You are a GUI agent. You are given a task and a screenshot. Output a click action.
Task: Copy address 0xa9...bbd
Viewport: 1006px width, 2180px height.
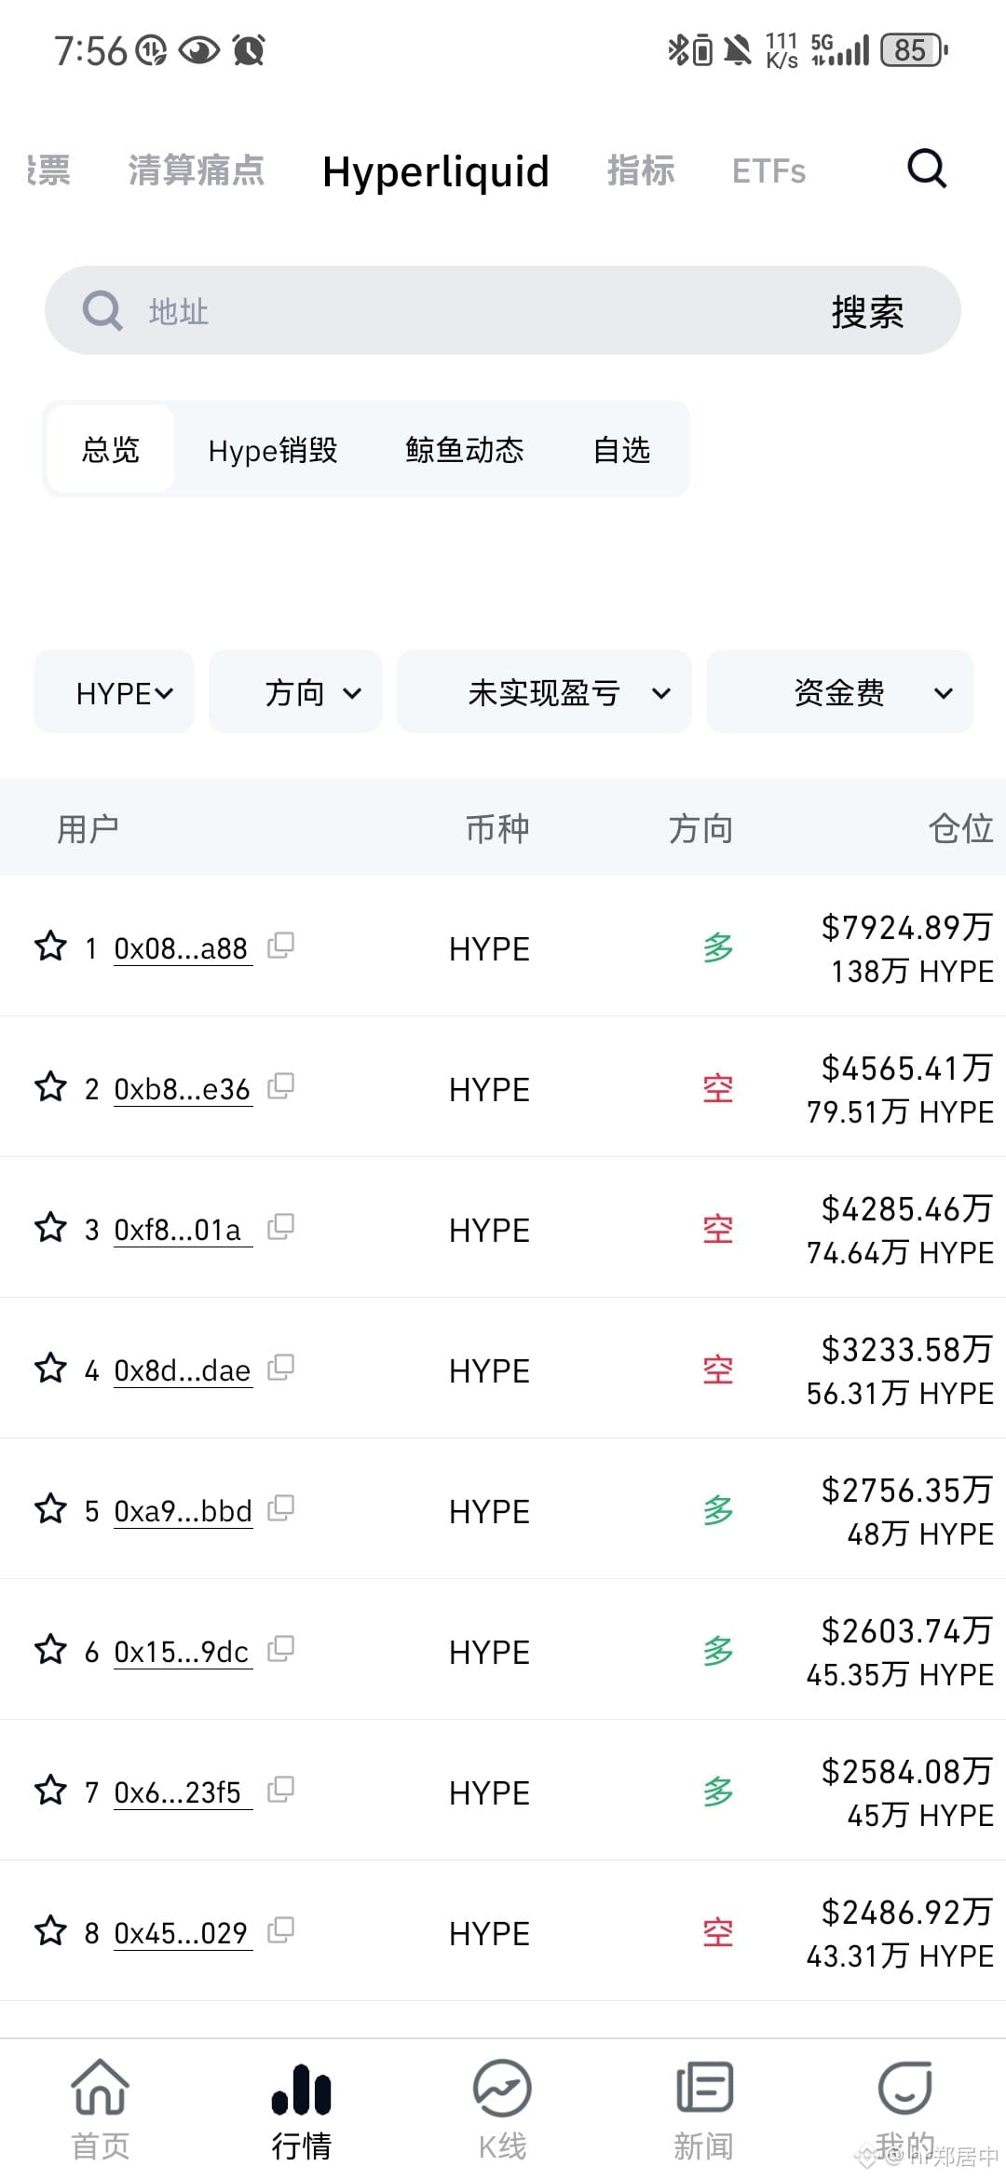280,1508
